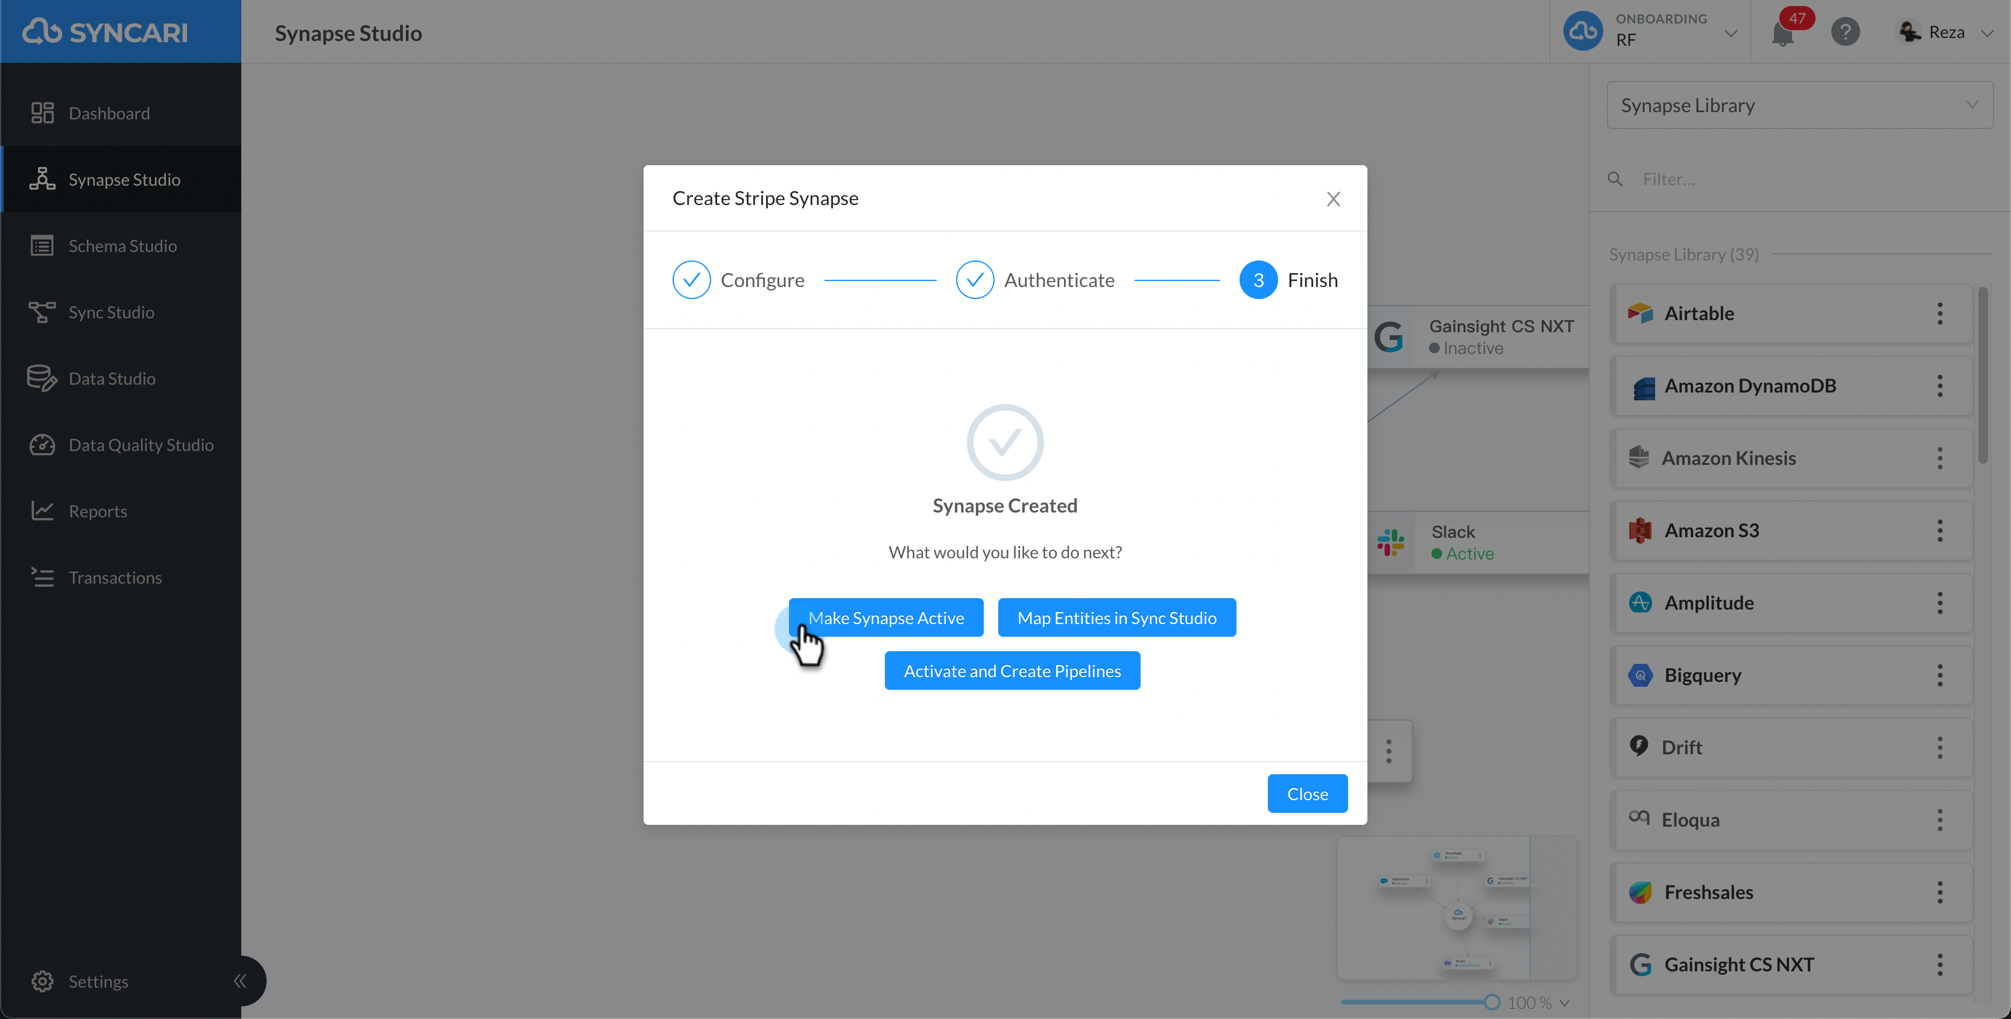Select Synapse Studio in the sidebar
2011x1019 pixels.
[x=121, y=180]
